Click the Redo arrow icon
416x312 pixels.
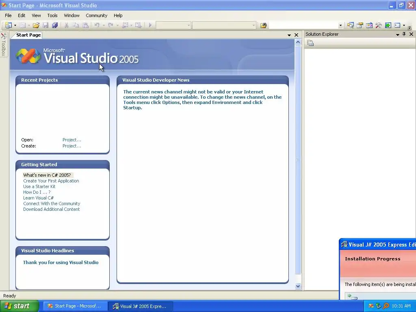tap(110, 25)
